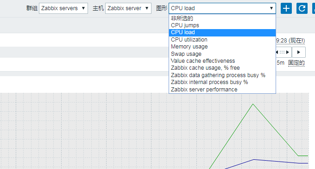Click the 固定的 link
315x169 pixels.
point(296,63)
